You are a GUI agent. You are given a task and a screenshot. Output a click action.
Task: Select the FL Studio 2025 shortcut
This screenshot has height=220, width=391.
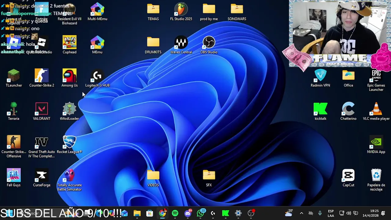click(x=181, y=12)
